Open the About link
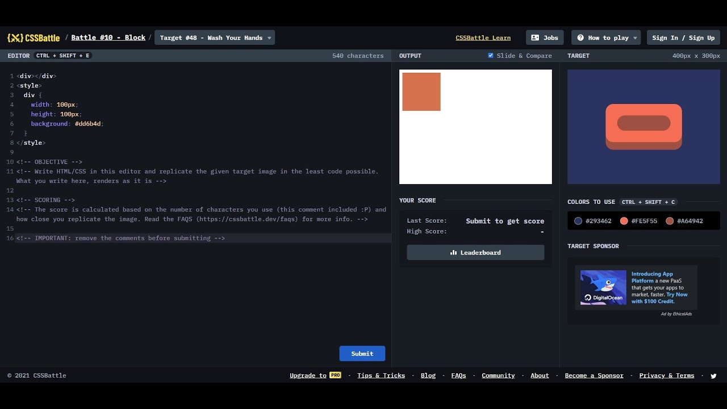This screenshot has width=727, height=409. pos(540,375)
